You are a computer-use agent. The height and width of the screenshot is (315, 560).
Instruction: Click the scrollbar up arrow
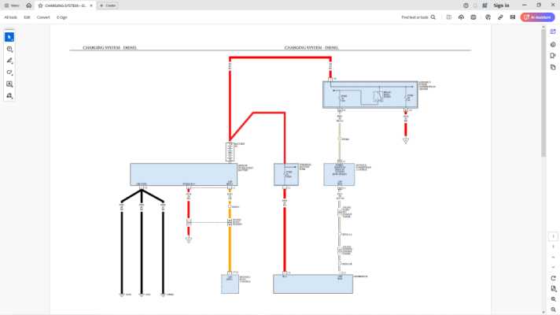tap(543, 28)
